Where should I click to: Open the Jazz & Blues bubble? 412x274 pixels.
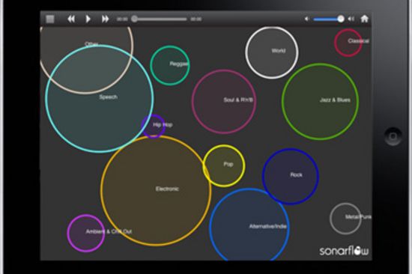pyautogui.click(x=320, y=101)
